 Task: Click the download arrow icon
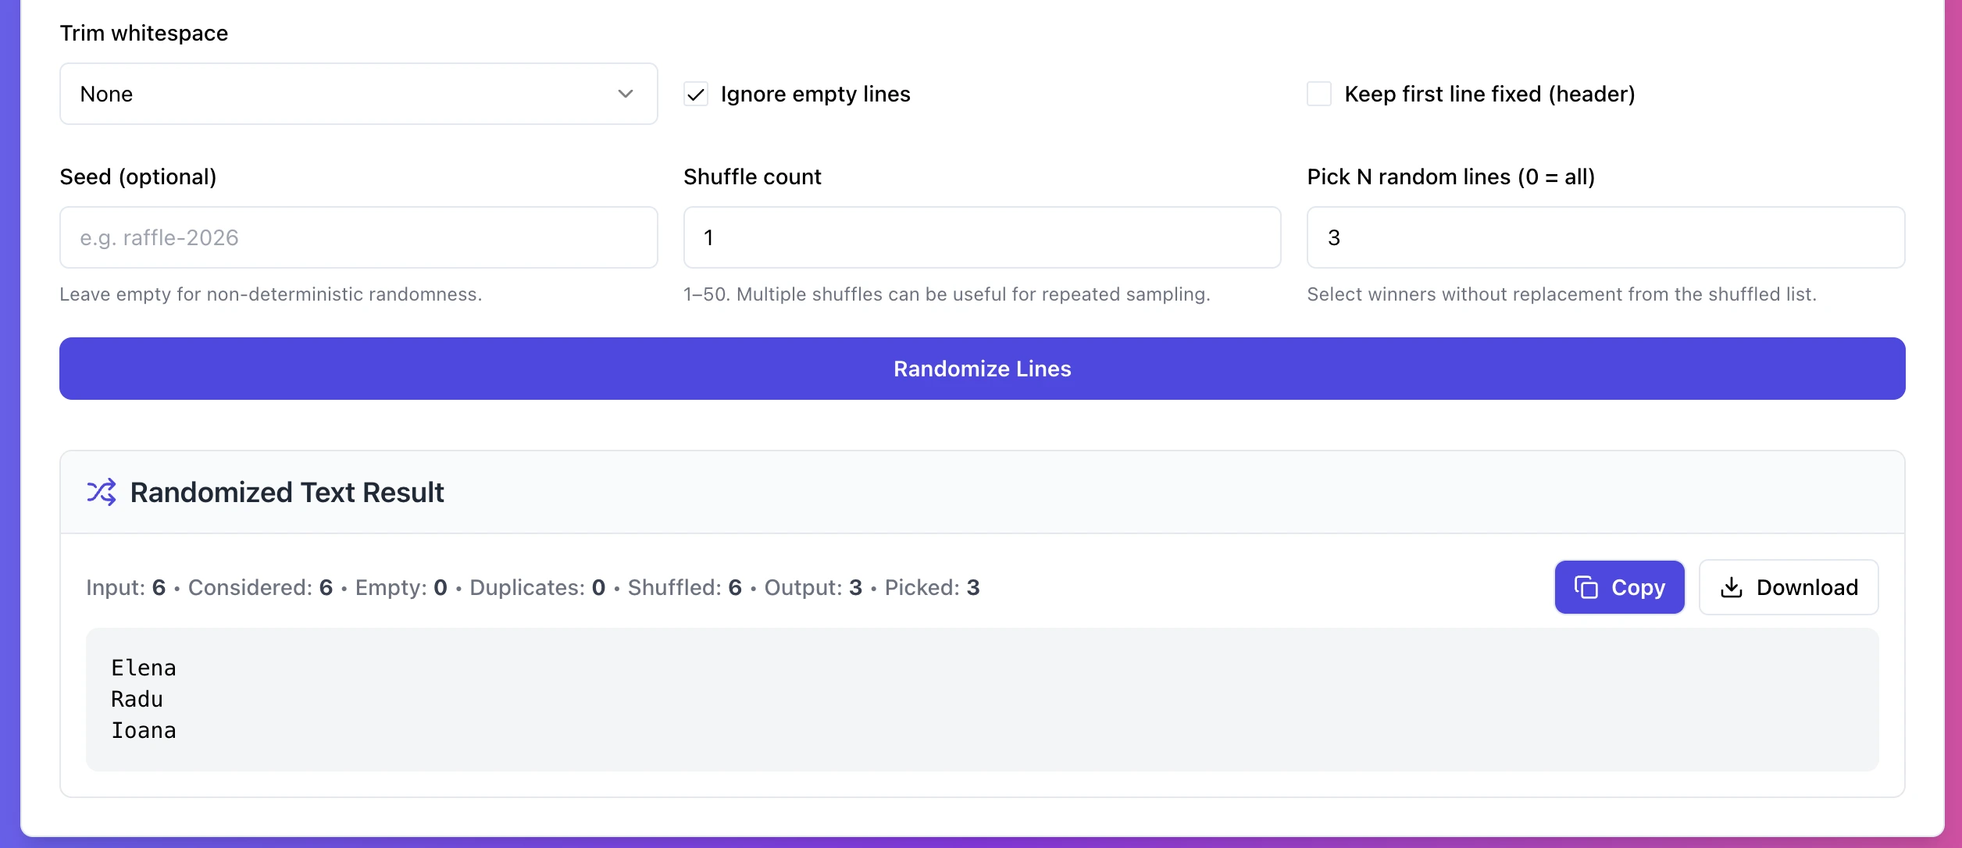(x=1731, y=587)
